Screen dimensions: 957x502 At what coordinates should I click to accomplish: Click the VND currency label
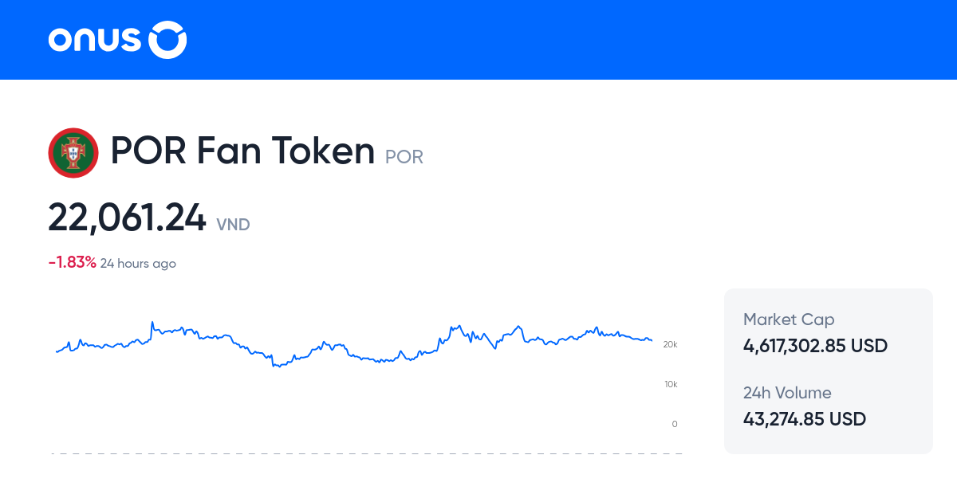(x=233, y=225)
